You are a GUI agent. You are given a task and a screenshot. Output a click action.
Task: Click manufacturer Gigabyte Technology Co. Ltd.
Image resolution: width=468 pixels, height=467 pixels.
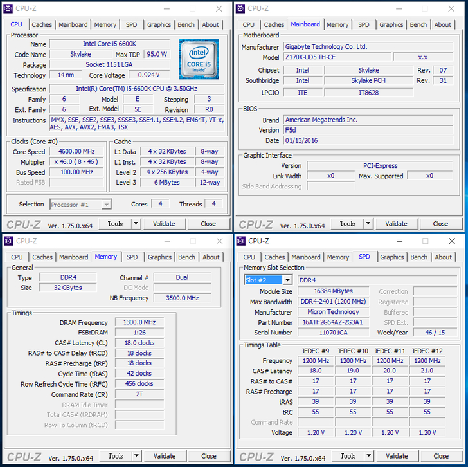[x=368, y=46]
